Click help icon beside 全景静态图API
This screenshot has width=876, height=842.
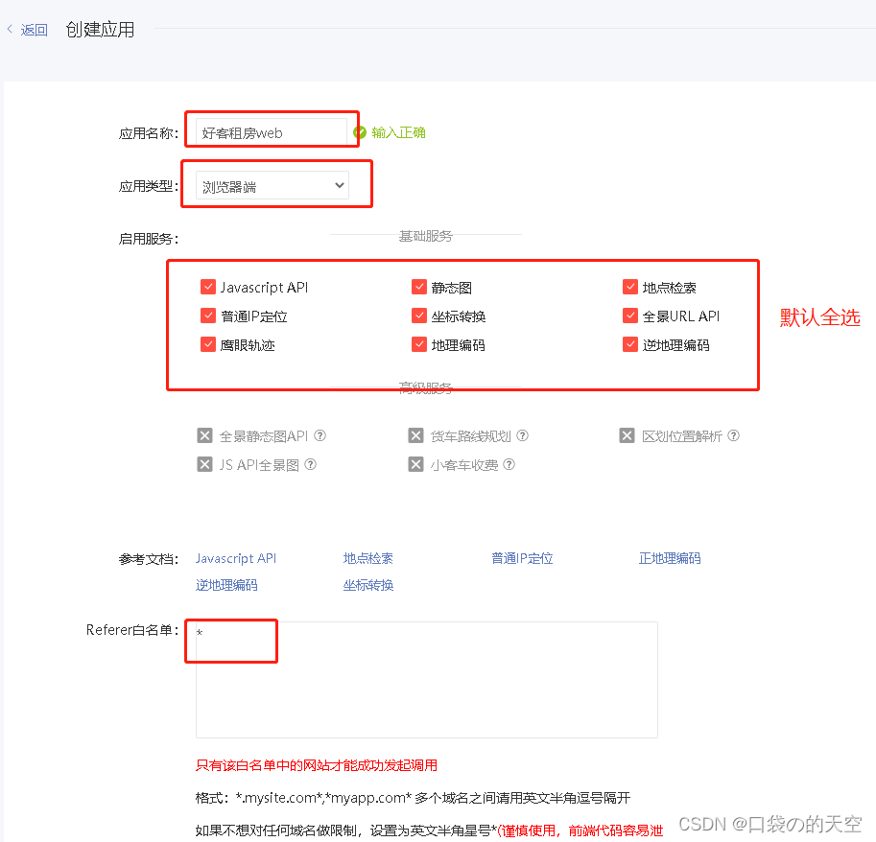coord(320,435)
